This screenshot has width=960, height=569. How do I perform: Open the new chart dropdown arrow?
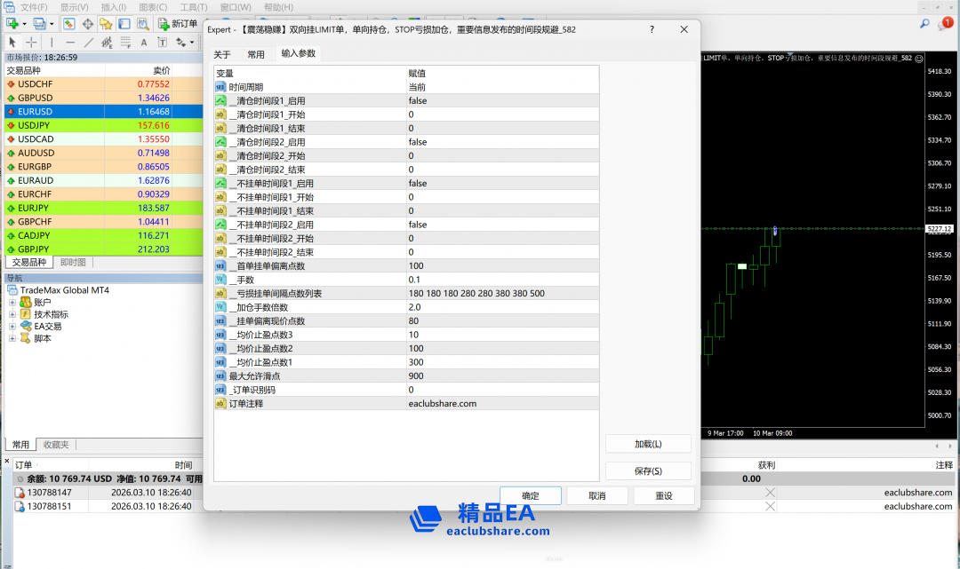(x=25, y=23)
